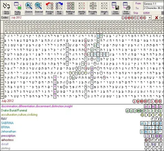Select the plotting code term
The width and height of the screenshot is (164, 151).
click(5, 148)
